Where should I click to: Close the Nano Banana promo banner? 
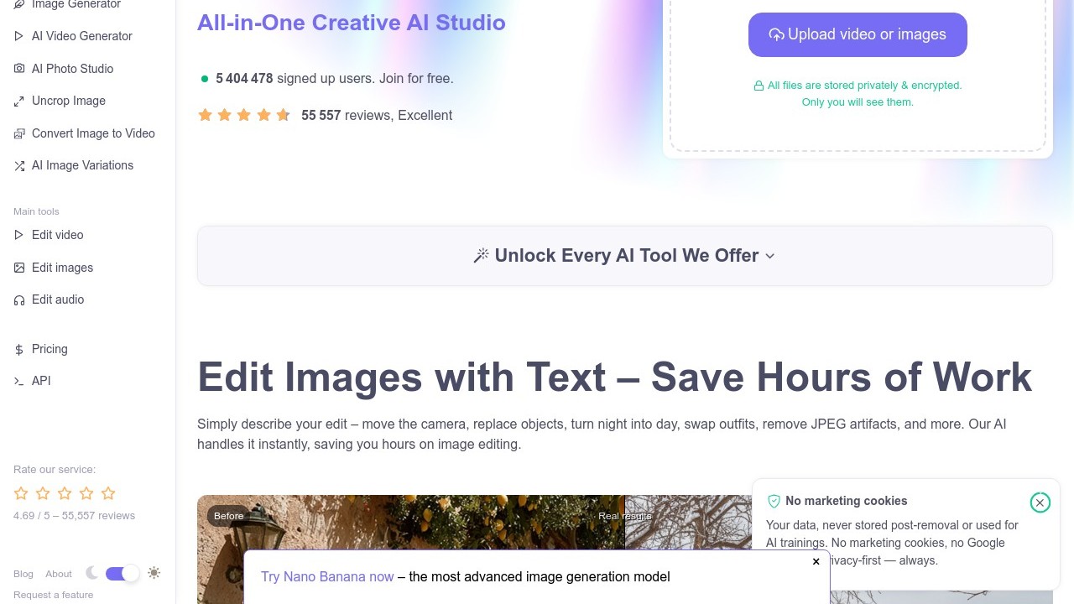[x=816, y=561]
